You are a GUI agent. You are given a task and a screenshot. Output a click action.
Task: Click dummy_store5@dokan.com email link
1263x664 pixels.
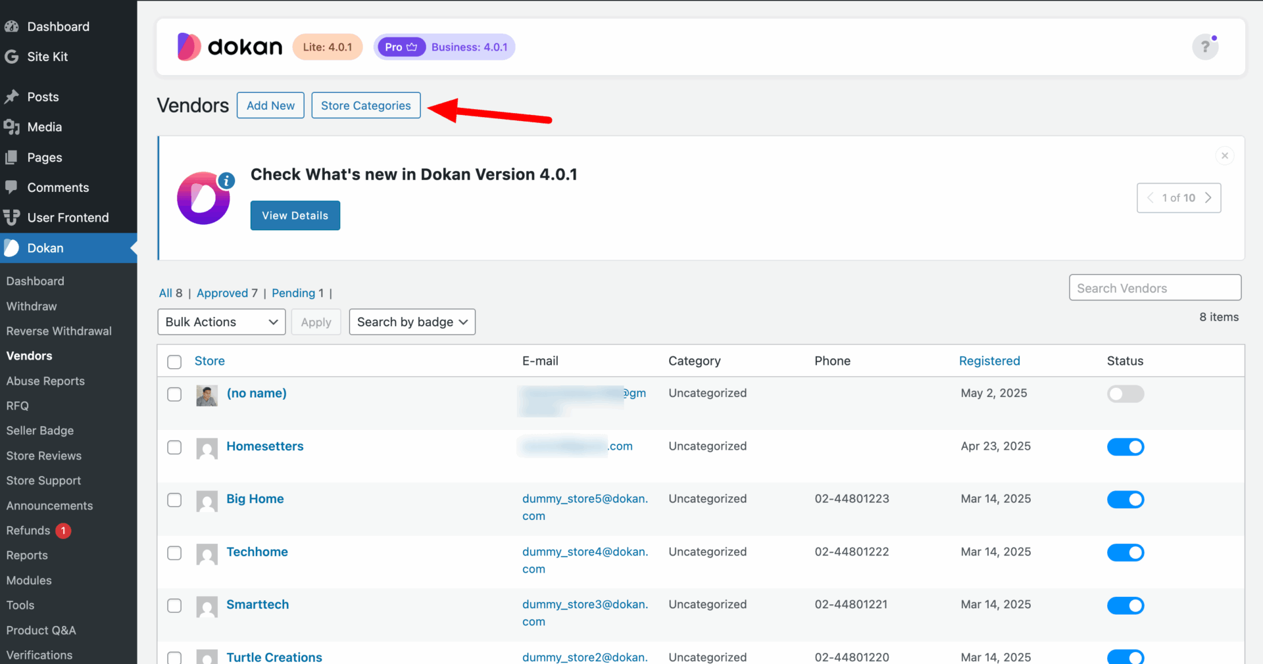(x=585, y=508)
